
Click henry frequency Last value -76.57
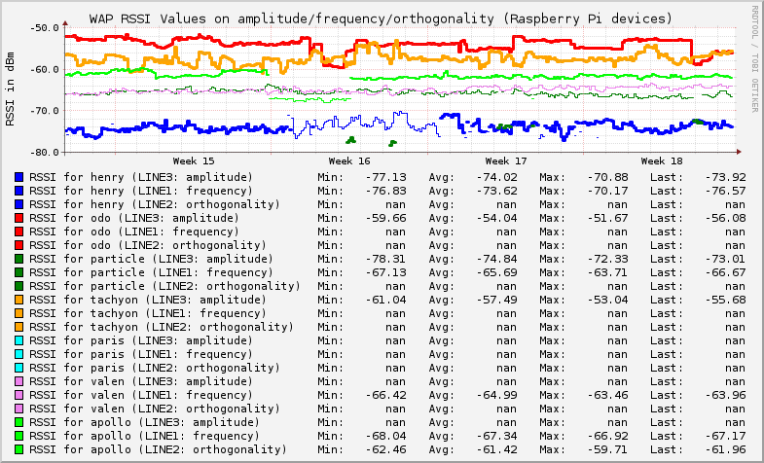(x=725, y=191)
